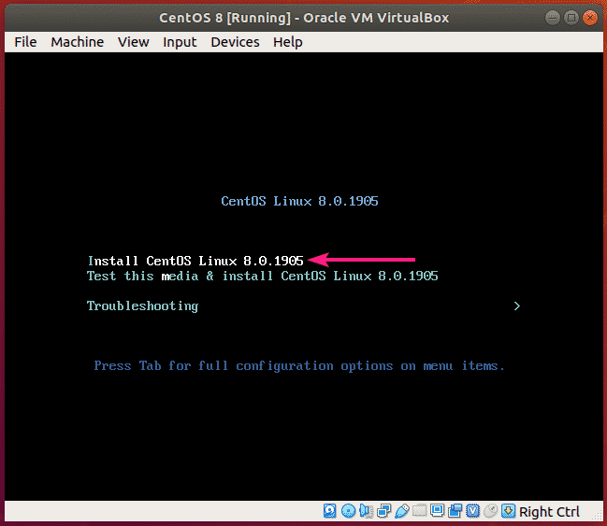Open the Input menu
Image resolution: width=607 pixels, height=526 pixels.
(180, 41)
